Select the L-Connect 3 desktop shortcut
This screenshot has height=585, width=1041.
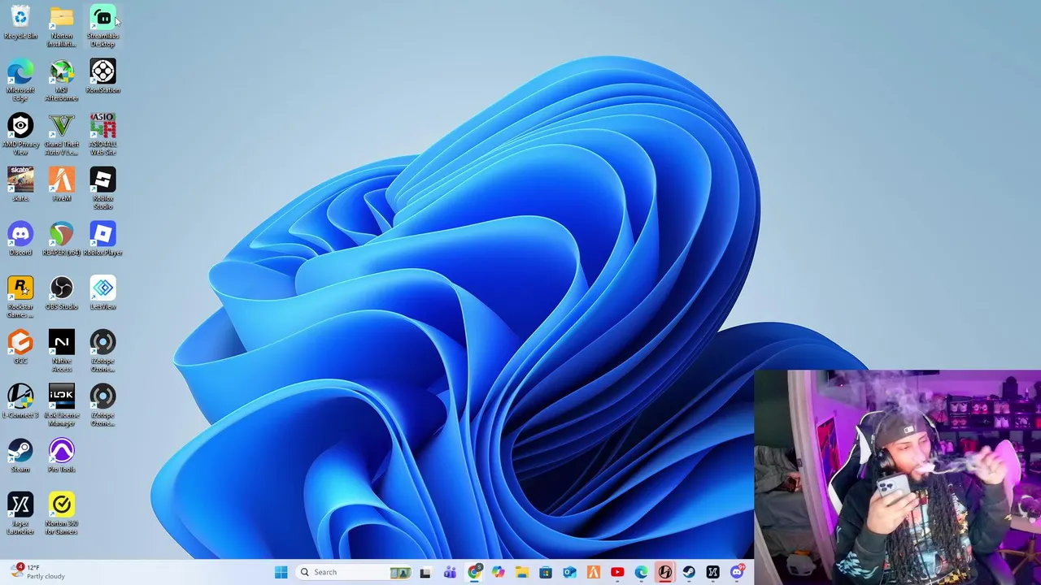[20, 401]
